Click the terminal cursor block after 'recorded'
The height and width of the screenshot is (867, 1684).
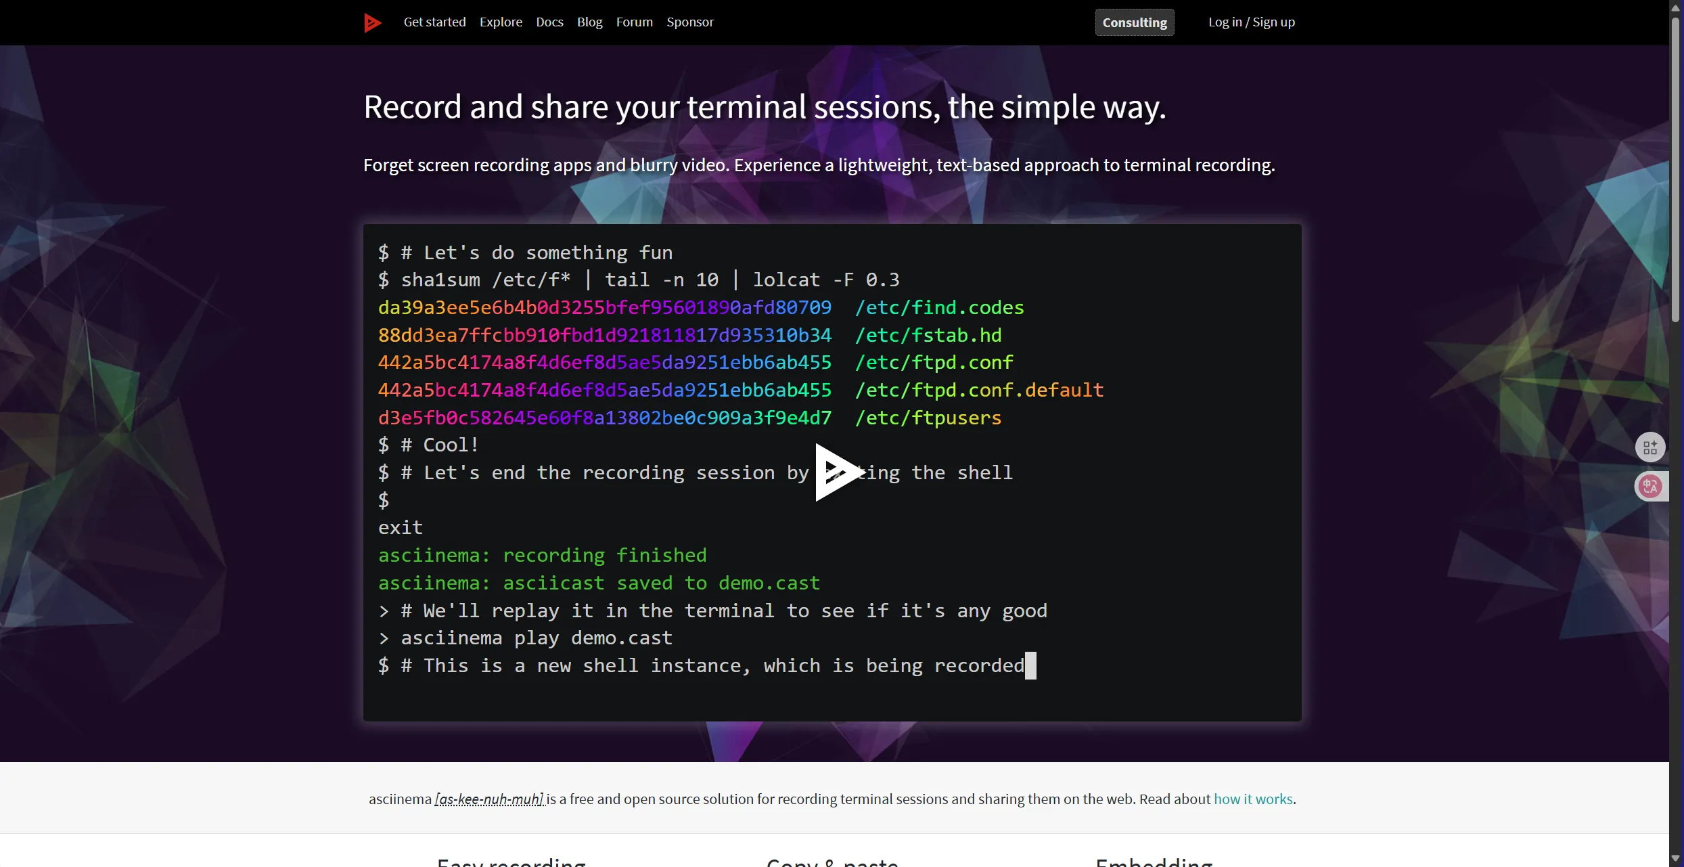pos(1030,666)
